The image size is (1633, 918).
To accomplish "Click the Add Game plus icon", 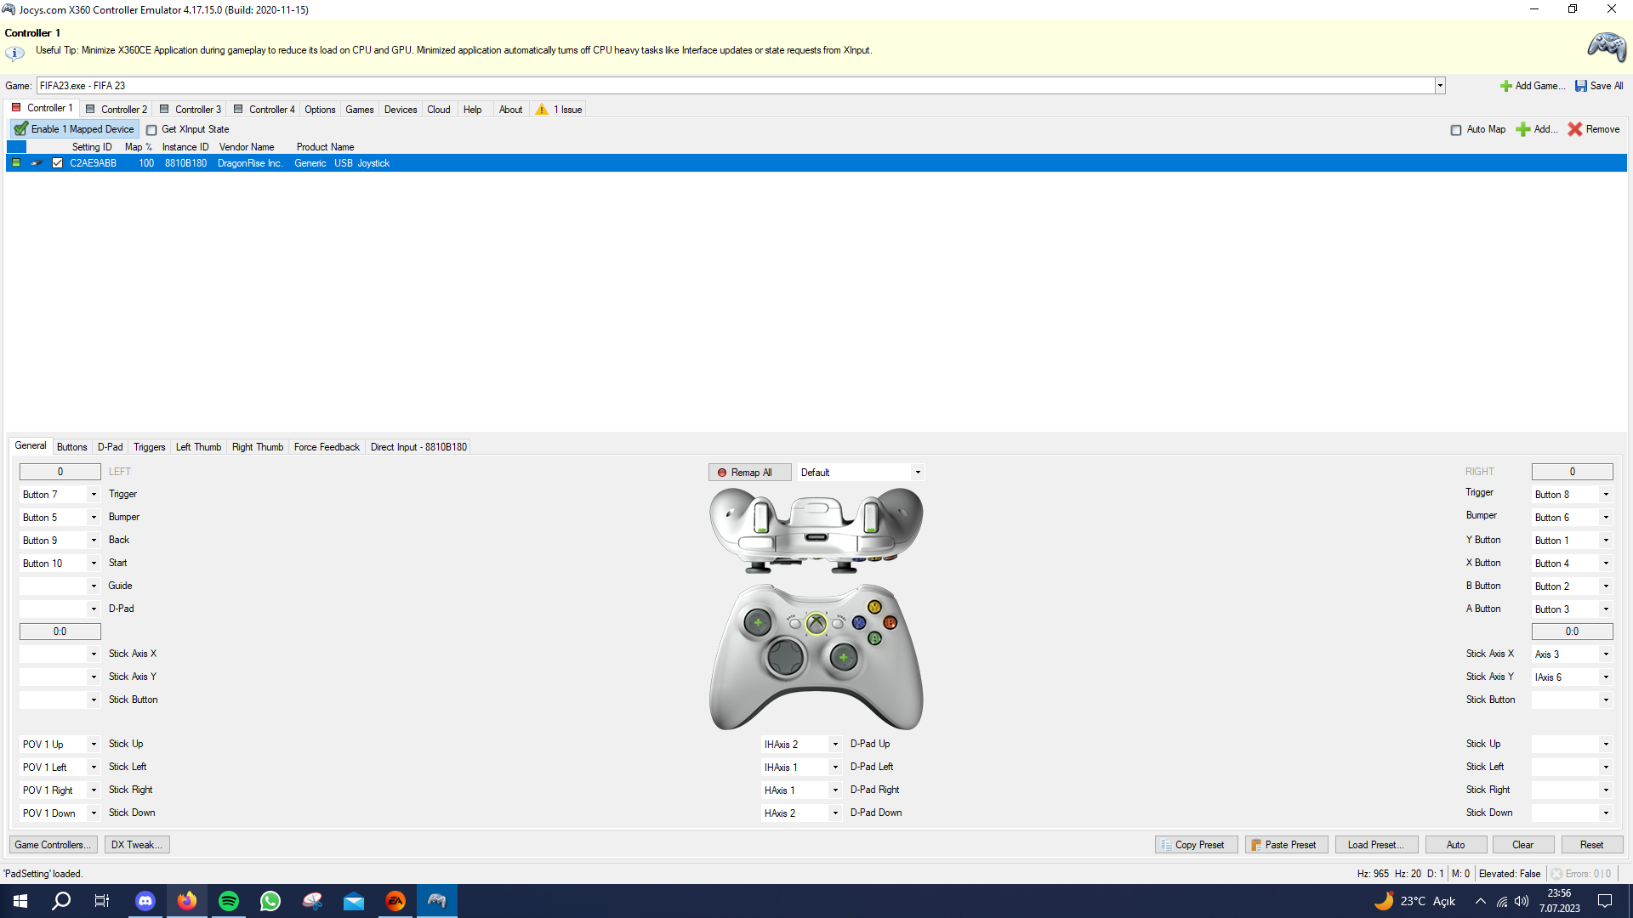I will pyautogui.click(x=1505, y=86).
